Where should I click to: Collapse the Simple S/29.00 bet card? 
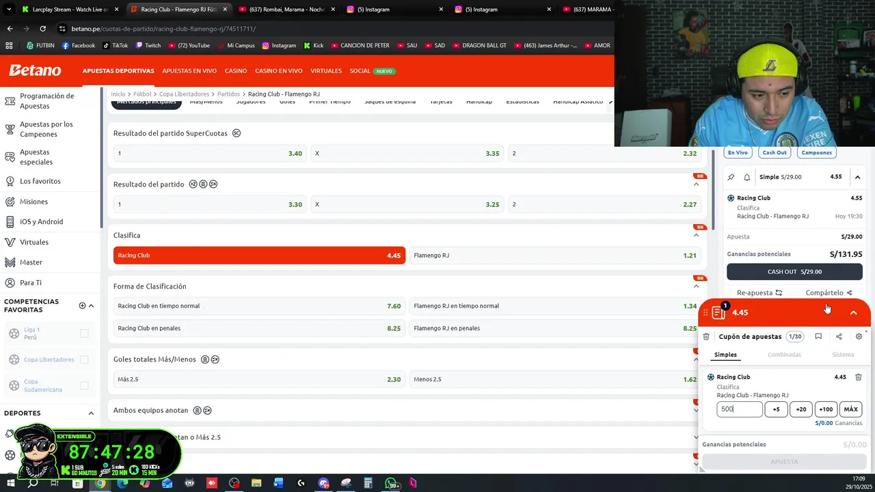(x=857, y=177)
